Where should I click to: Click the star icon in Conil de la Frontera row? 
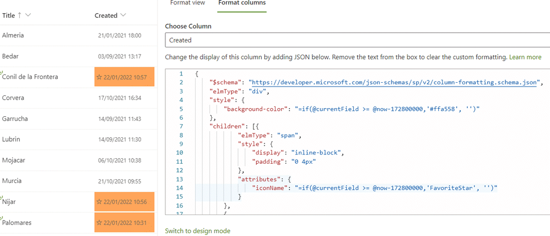[99, 77]
